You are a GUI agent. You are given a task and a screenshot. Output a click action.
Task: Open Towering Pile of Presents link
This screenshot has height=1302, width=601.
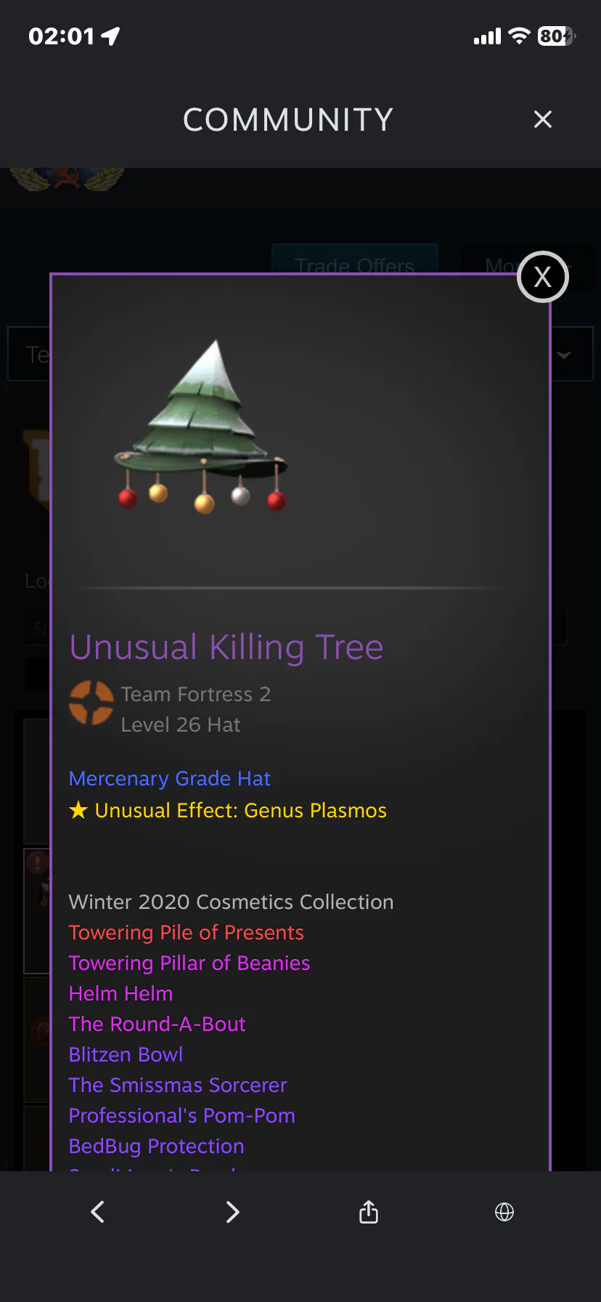(x=187, y=932)
